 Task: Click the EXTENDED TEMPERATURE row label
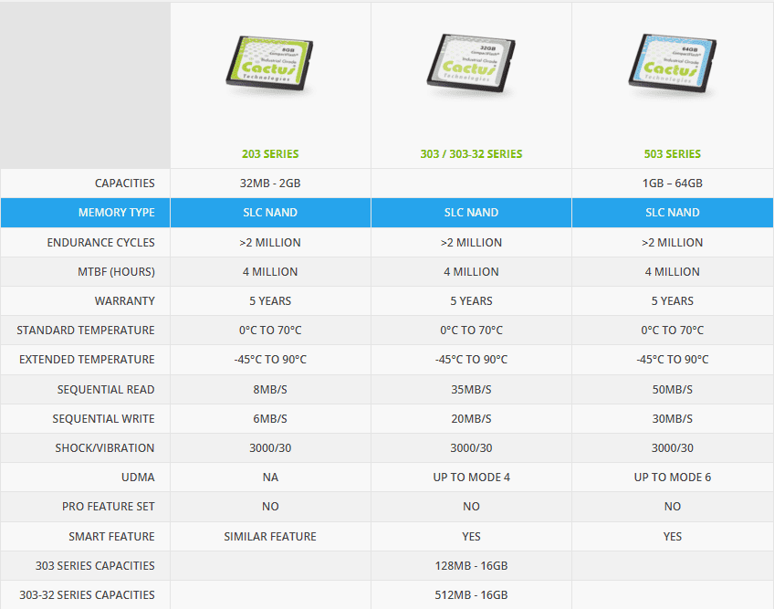pos(87,359)
